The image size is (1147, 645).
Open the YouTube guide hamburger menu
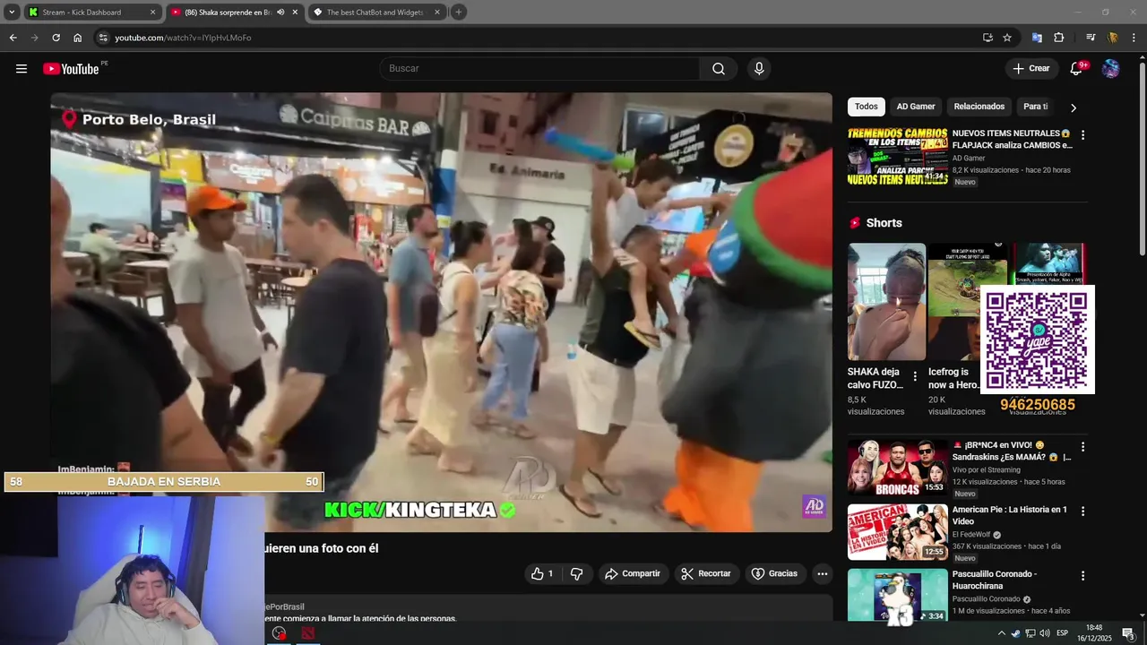[22, 69]
